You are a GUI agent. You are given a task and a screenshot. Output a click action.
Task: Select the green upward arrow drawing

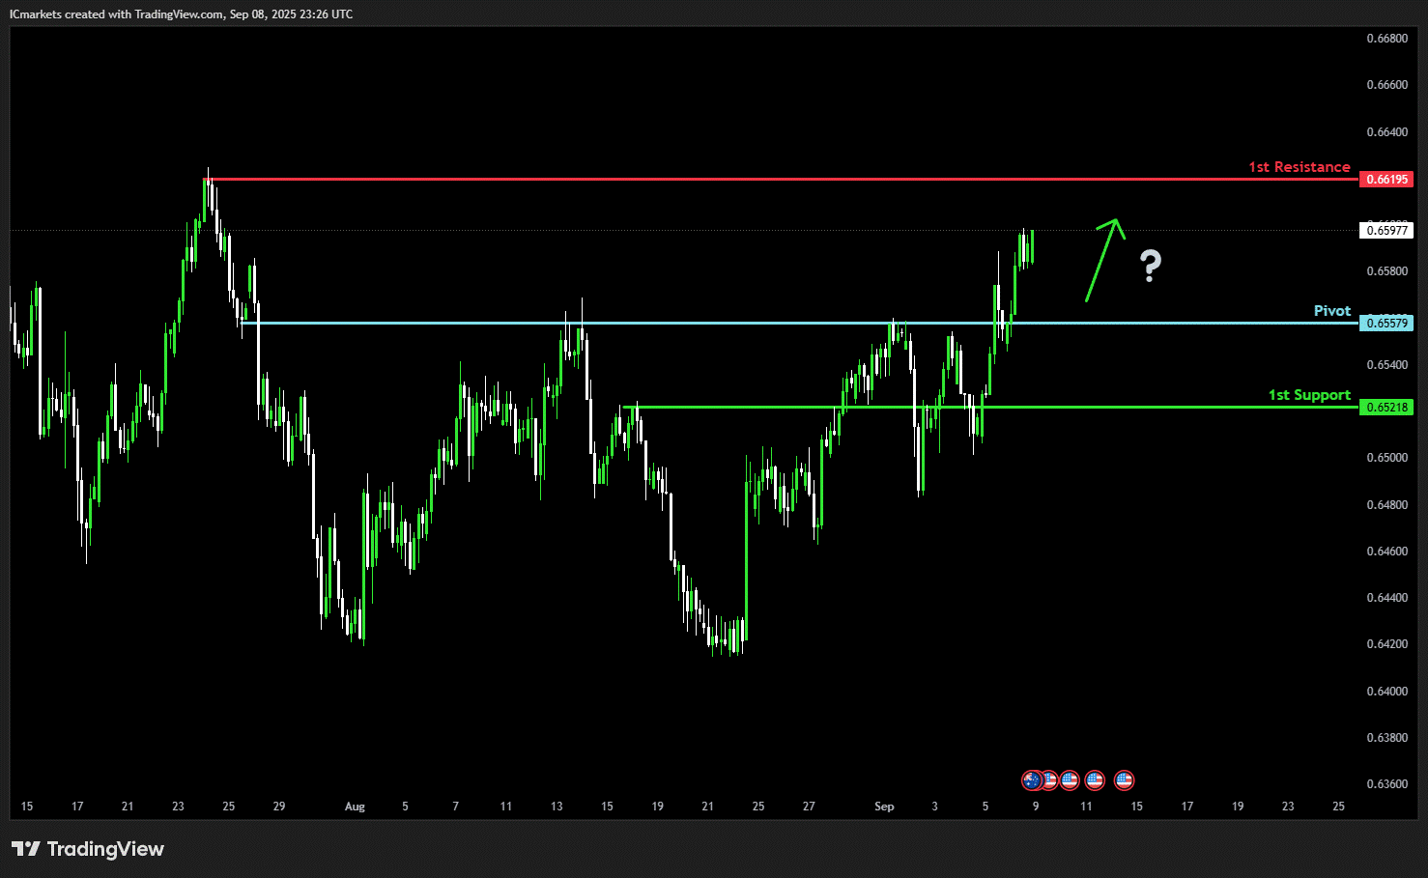click(1105, 260)
